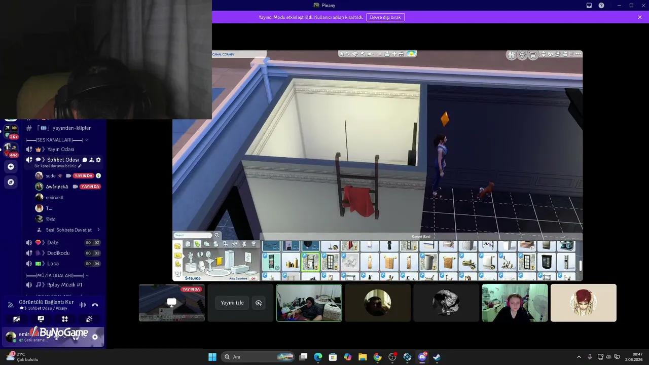
Task: Invite people to Sohbet Odası icon
Action: (92, 160)
